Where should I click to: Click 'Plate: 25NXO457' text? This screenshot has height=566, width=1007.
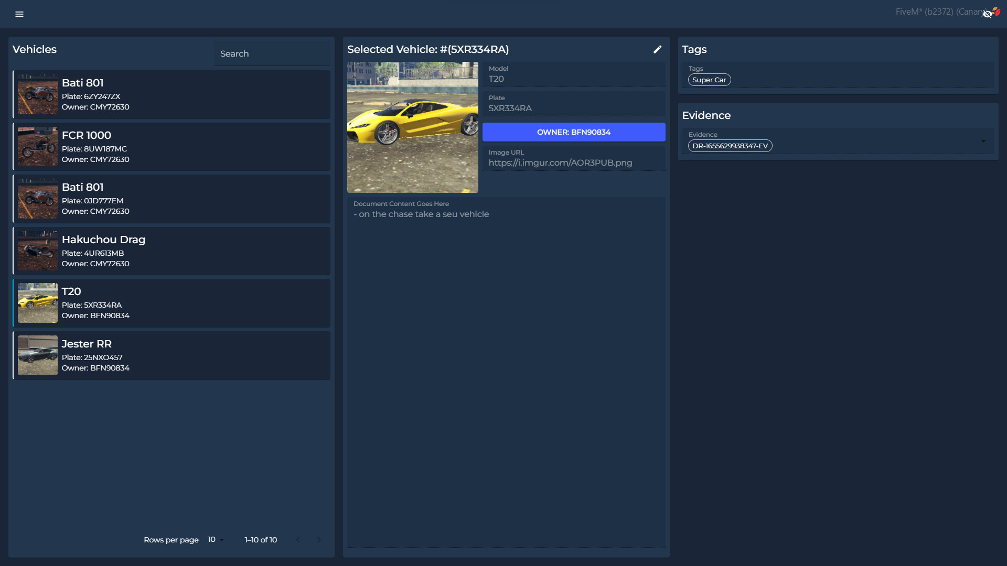pyautogui.click(x=92, y=357)
